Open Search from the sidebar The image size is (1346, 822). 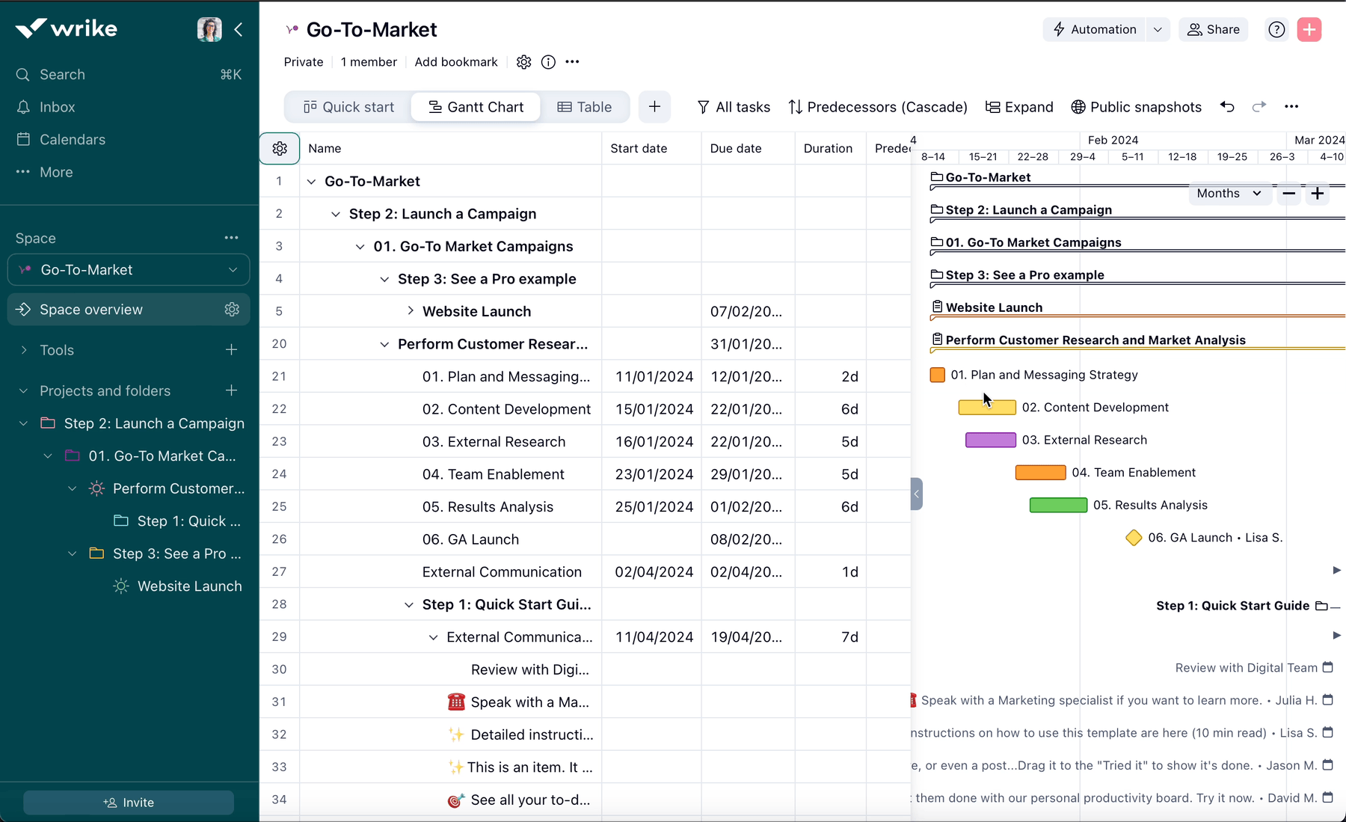(61, 74)
